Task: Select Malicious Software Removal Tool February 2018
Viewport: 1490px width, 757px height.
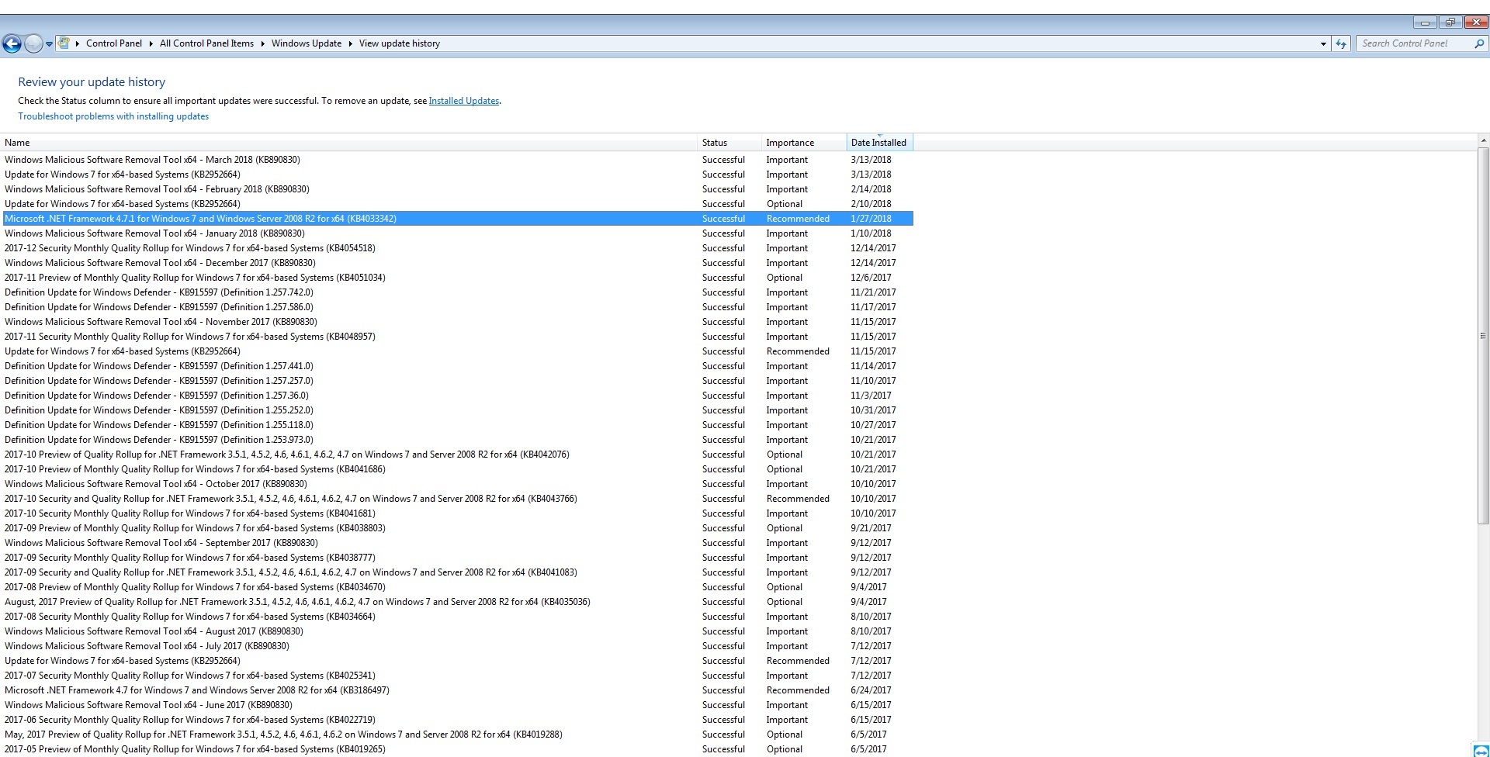Action: point(458,189)
